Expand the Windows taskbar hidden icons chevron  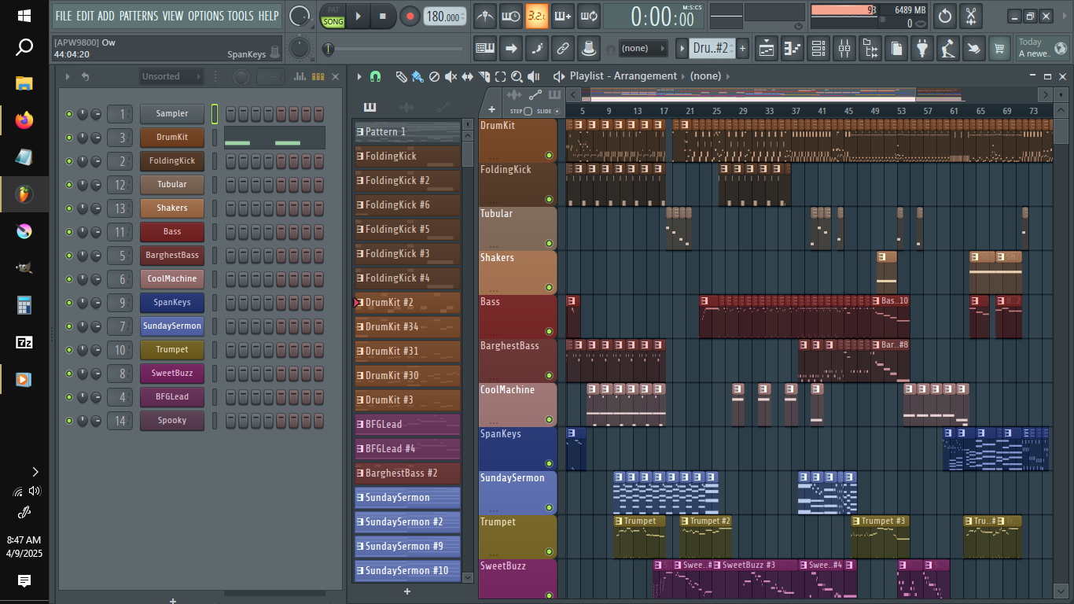pos(35,472)
